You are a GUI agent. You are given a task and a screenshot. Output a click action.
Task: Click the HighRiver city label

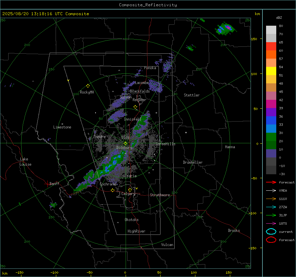pos(136,231)
